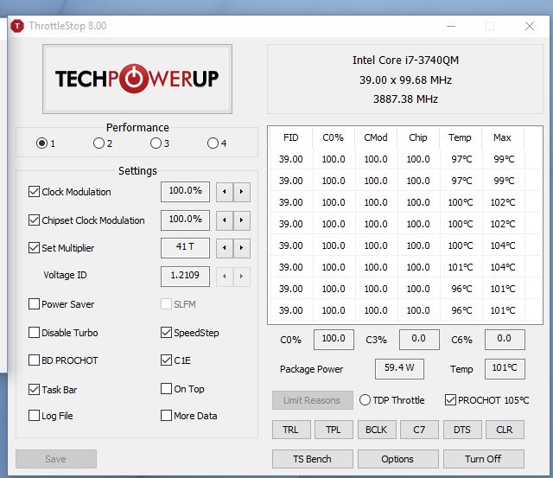The width and height of the screenshot is (553, 478).
Task: Click the C0% 100.0 value box
Action: point(334,340)
